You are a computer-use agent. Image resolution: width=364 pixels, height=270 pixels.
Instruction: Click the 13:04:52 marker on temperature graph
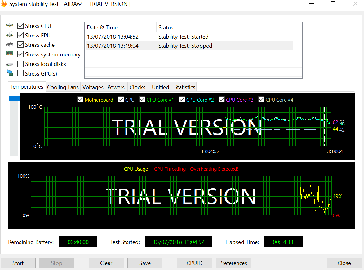pos(210,151)
